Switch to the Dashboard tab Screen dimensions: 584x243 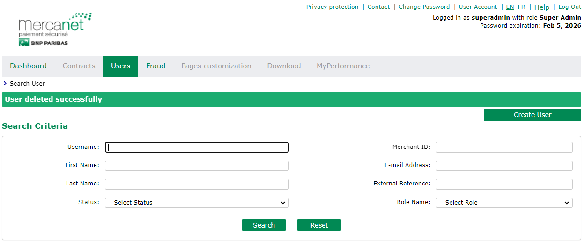tap(28, 66)
